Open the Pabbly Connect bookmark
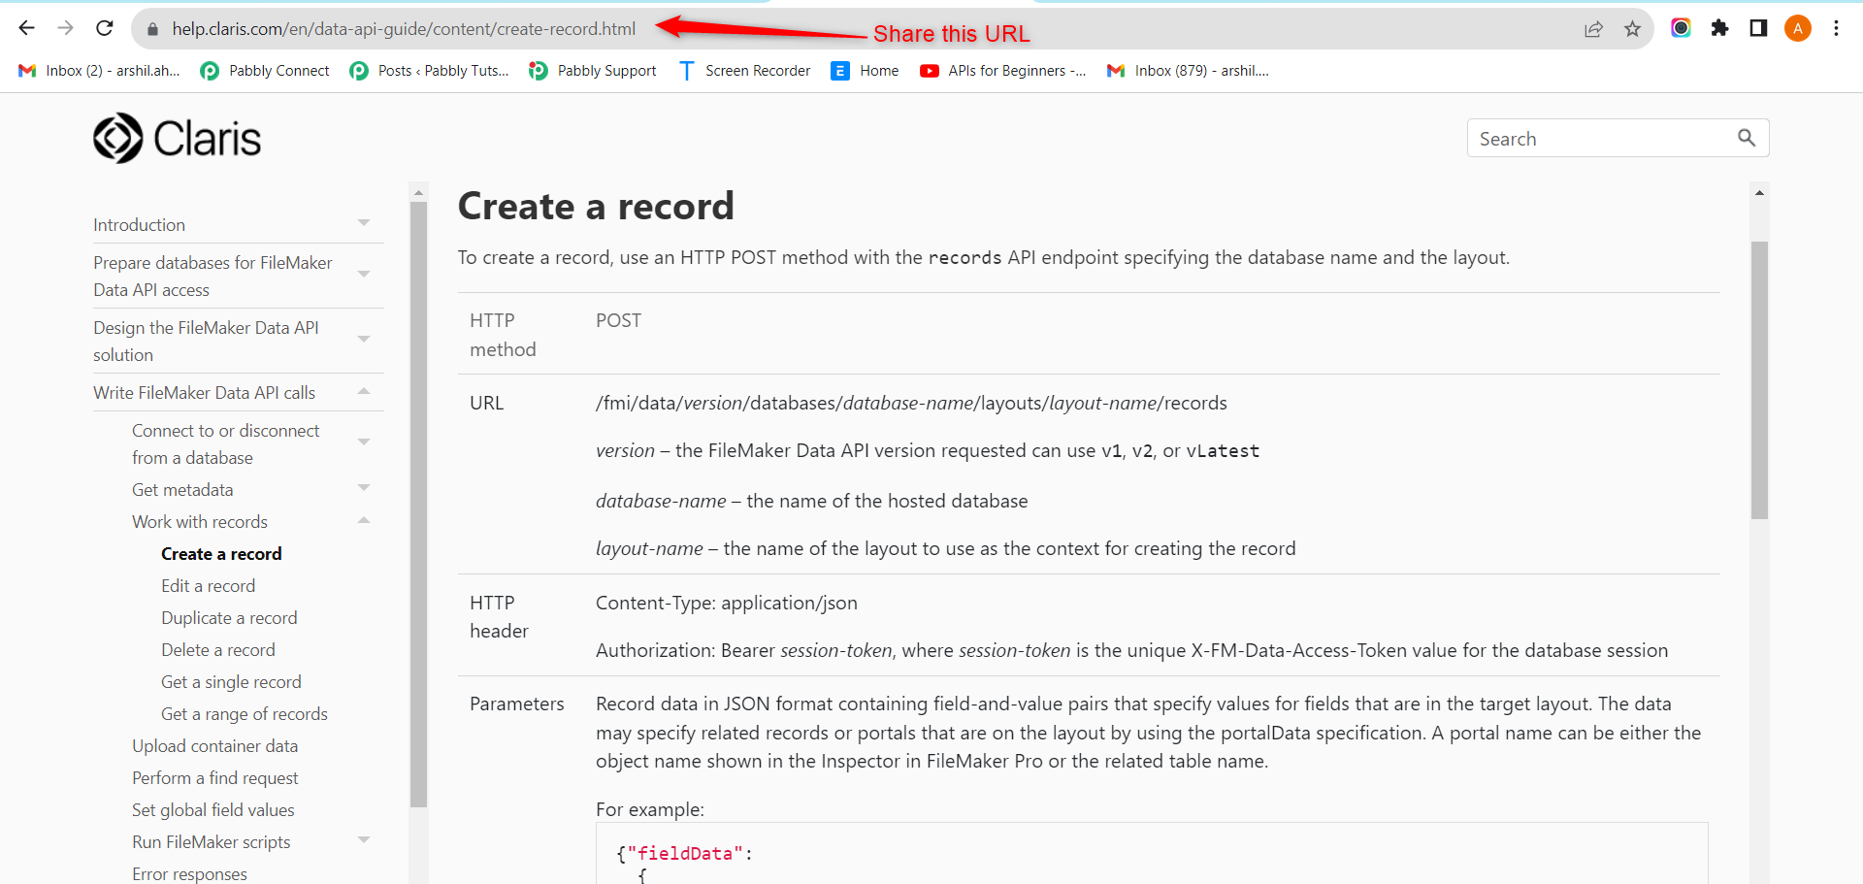Image resolution: width=1863 pixels, height=884 pixels. [x=265, y=71]
